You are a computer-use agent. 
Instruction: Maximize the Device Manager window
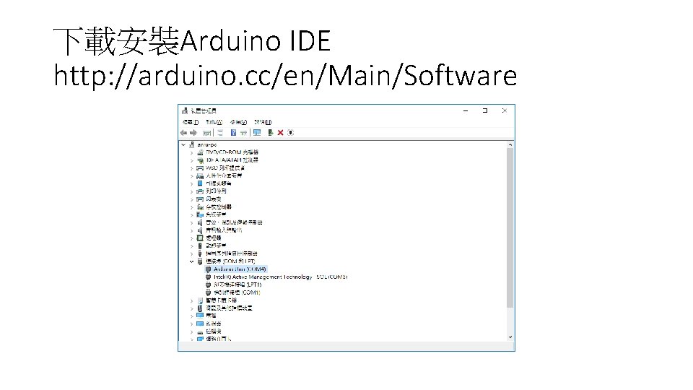tap(485, 110)
